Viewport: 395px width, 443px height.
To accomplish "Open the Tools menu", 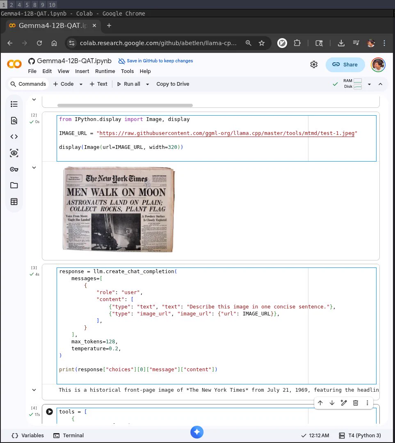I will [x=127, y=71].
